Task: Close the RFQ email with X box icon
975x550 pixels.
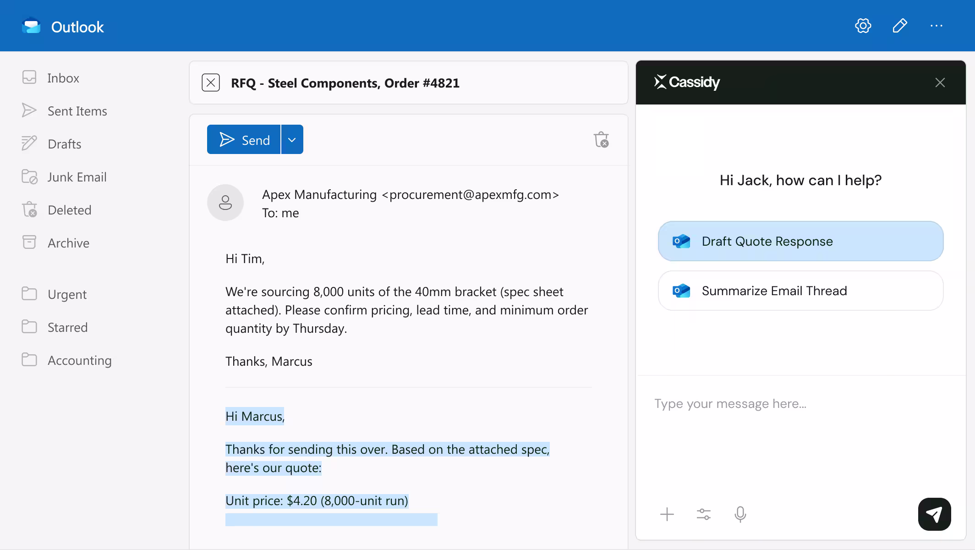Action: (211, 82)
